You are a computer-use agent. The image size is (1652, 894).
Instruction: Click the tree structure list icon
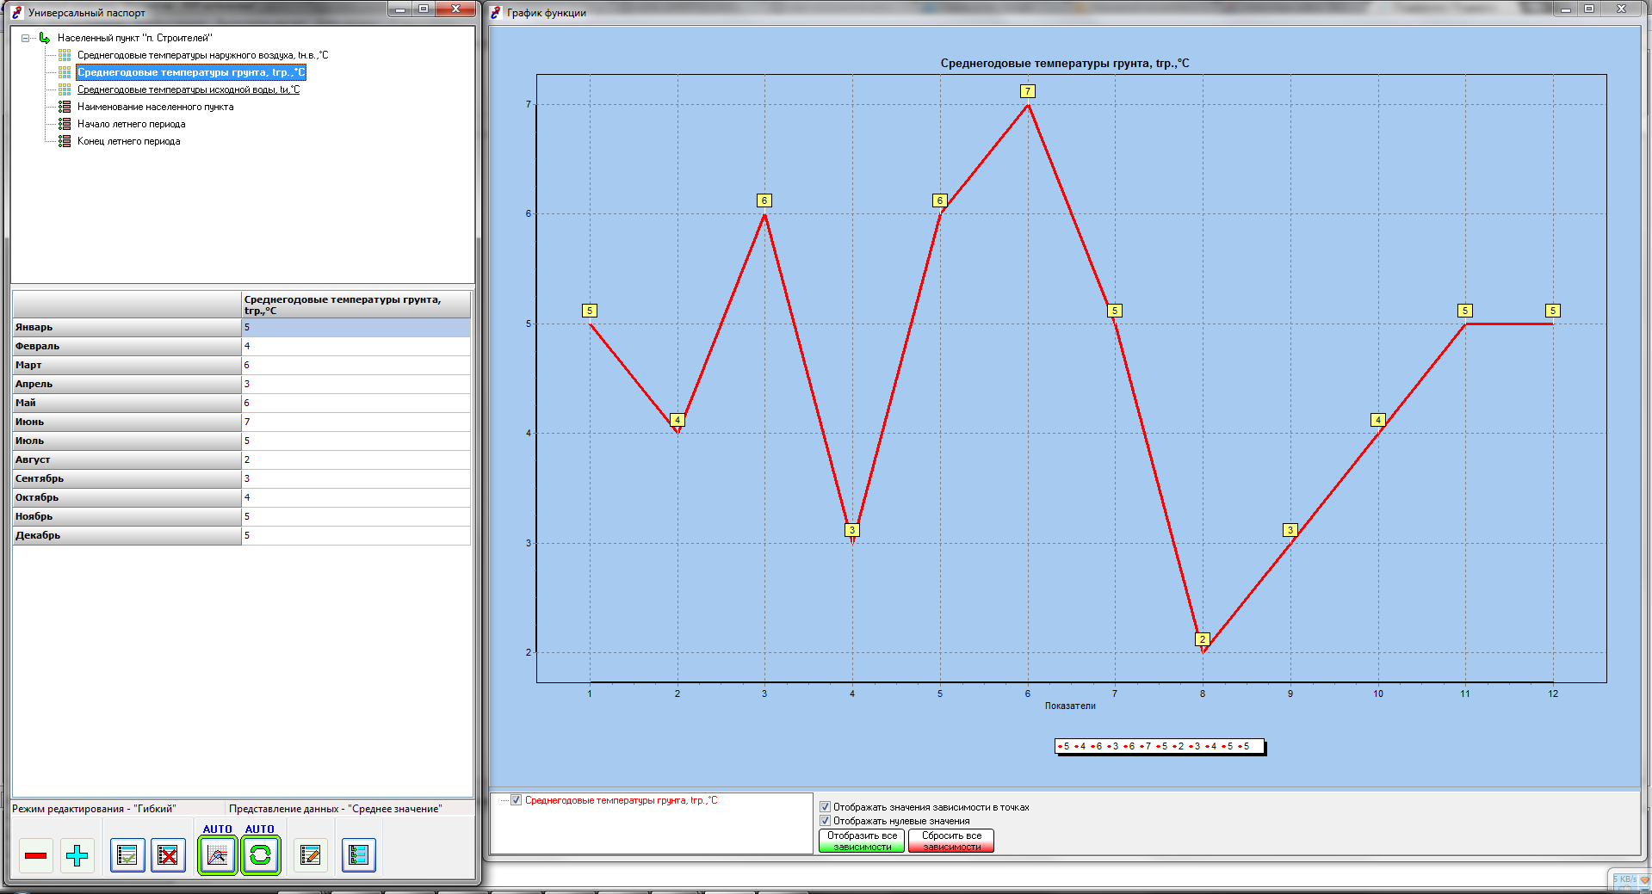[359, 855]
